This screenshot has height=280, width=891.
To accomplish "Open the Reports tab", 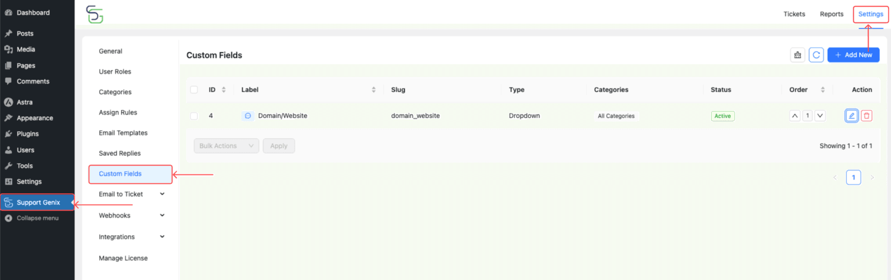I will (x=831, y=14).
